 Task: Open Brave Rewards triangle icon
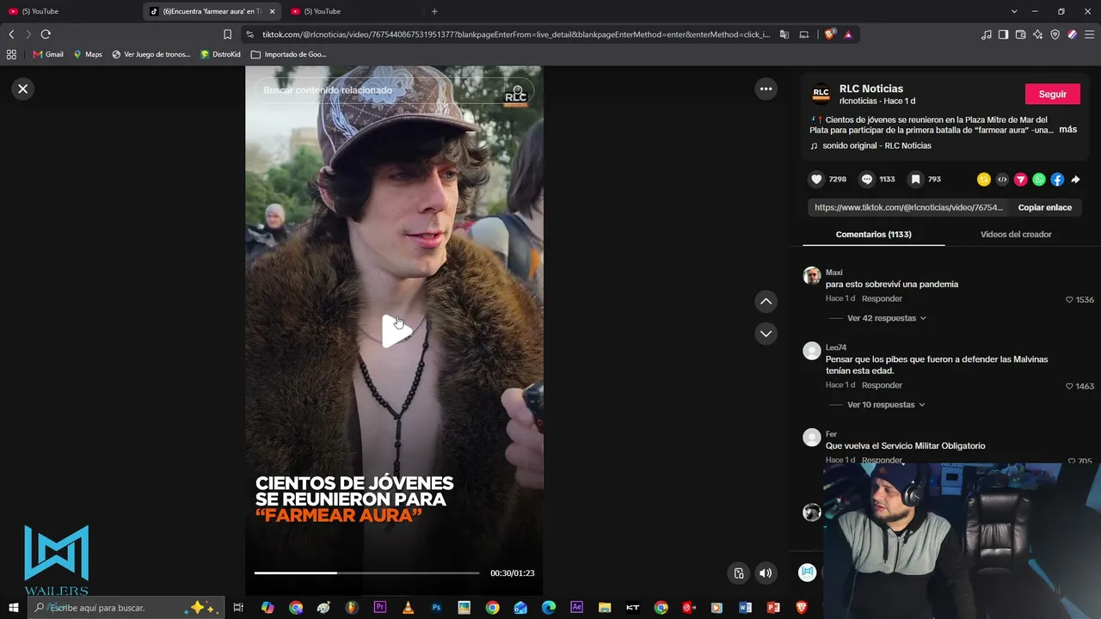pyautogui.click(x=848, y=34)
